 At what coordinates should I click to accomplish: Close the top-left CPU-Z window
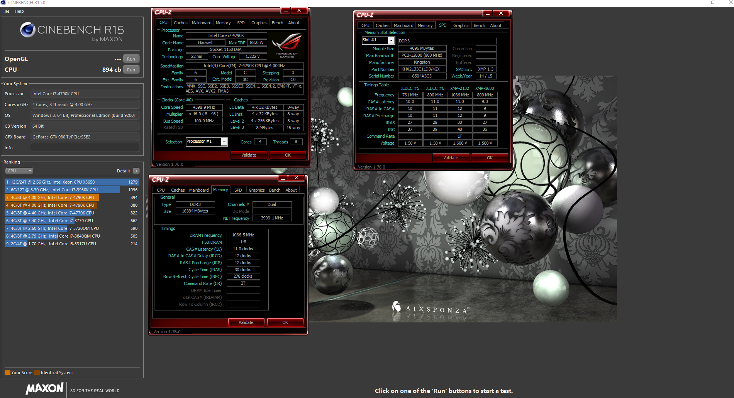coord(299,11)
